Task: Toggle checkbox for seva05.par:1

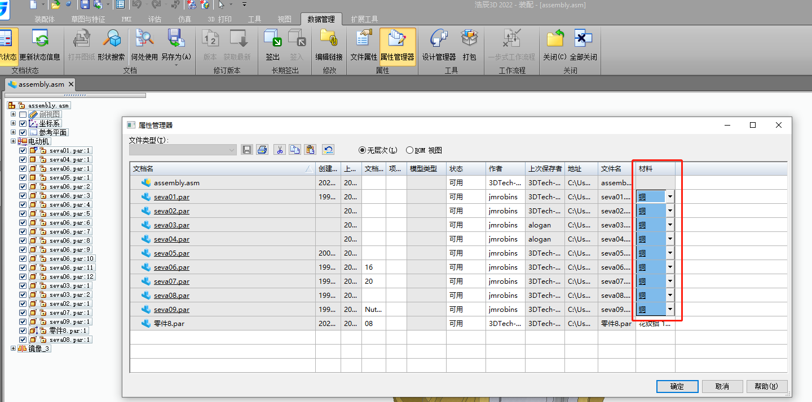Action: point(23,177)
